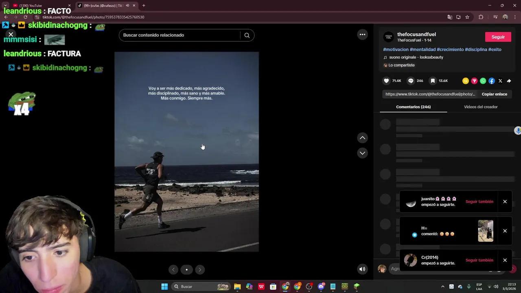Open comments via the speech bubble icon

[411, 81]
